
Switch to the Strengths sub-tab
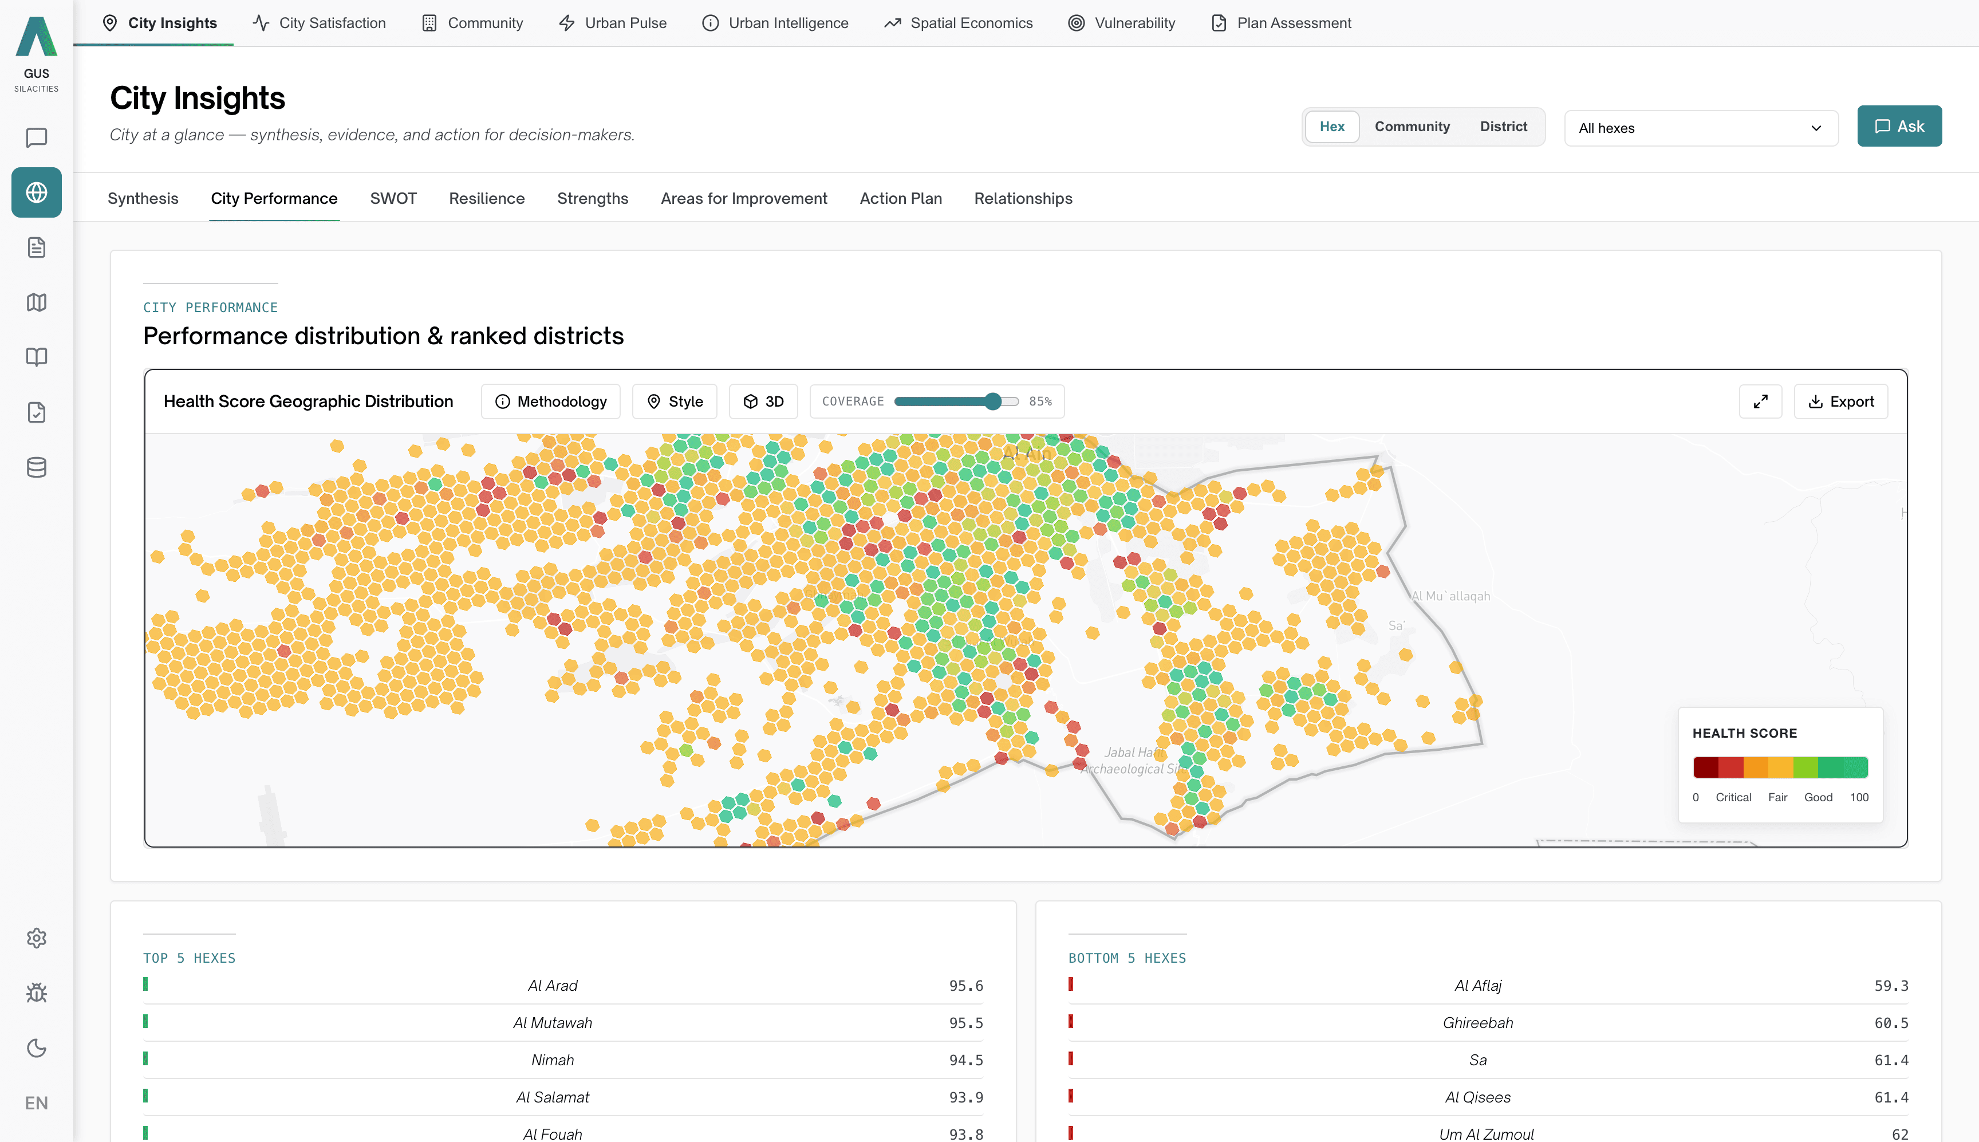coord(593,198)
